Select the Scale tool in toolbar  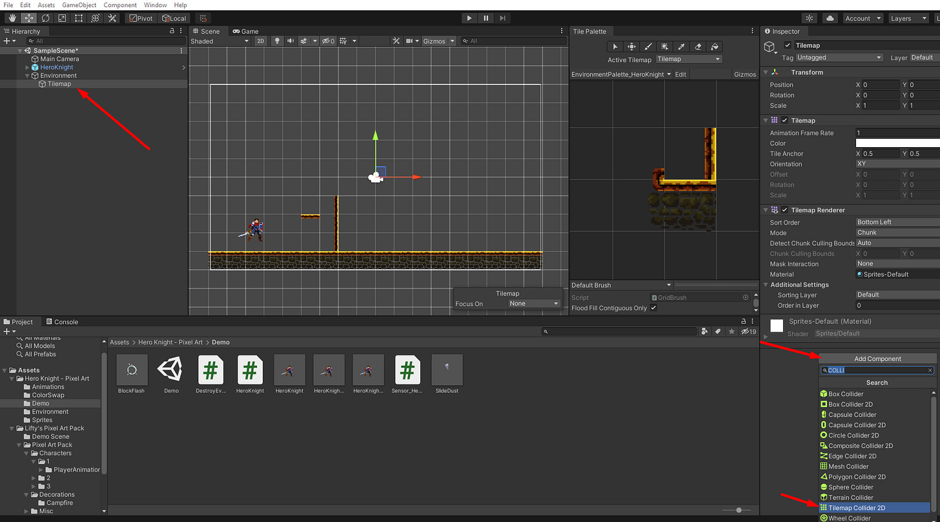pyautogui.click(x=62, y=18)
